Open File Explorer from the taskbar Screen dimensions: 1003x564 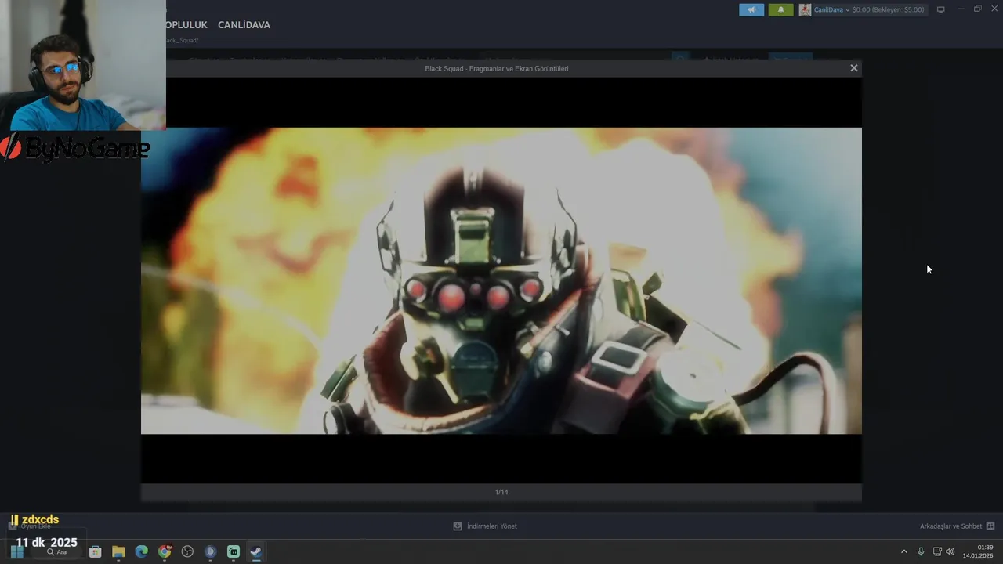click(118, 551)
